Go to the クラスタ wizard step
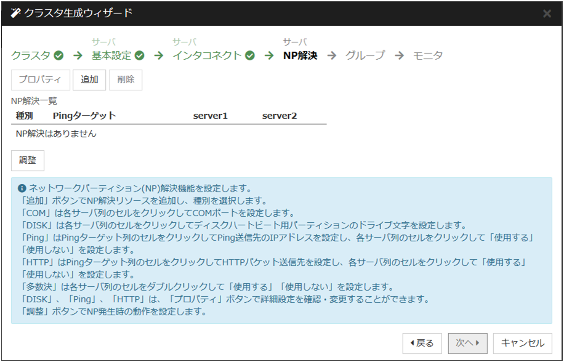 31,55
